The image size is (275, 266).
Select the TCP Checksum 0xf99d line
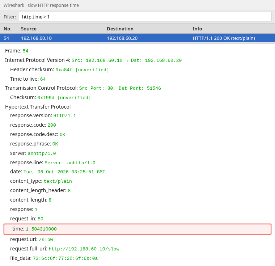point(51,97)
